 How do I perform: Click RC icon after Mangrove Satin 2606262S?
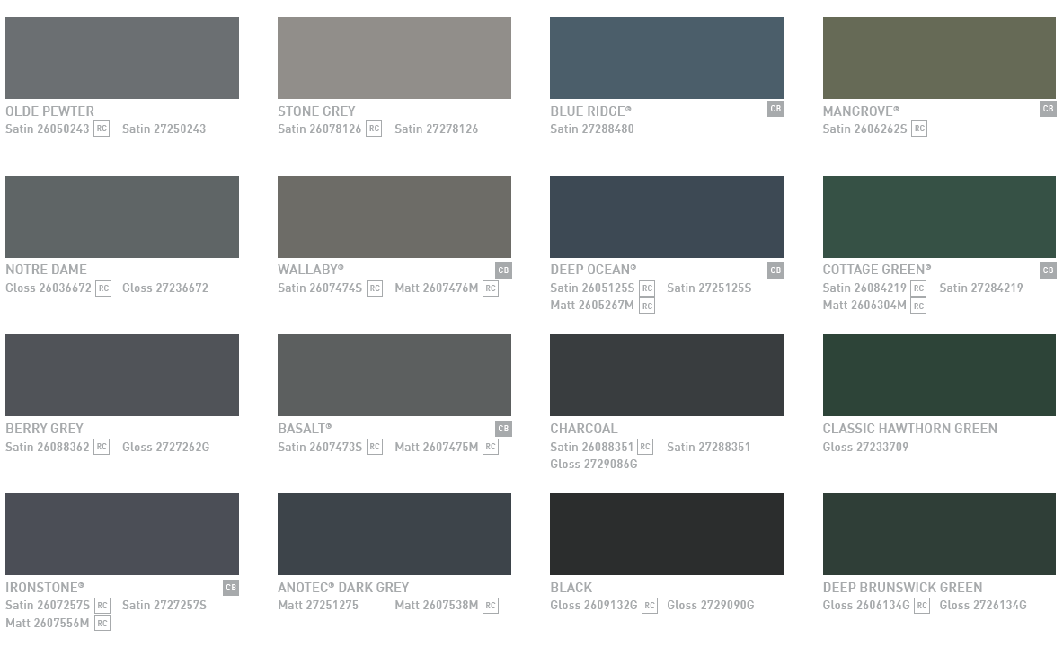tap(918, 129)
